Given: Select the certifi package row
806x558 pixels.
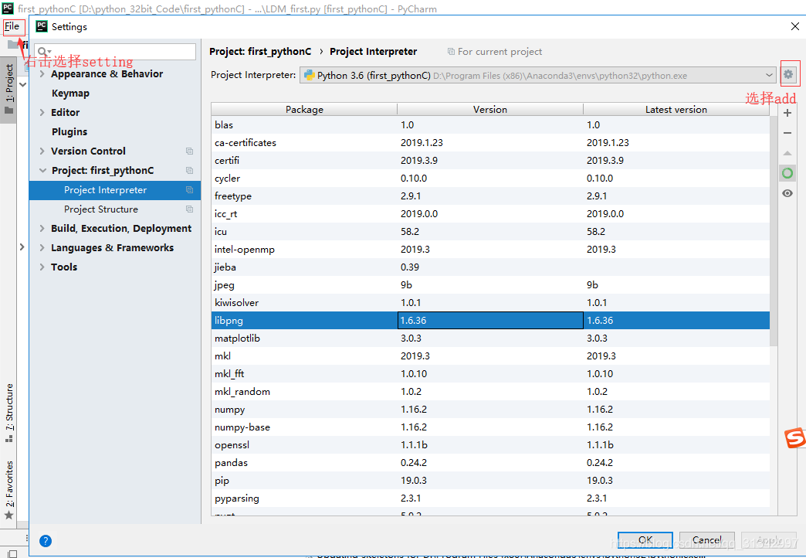Looking at the screenshot, I should tap(490, 160).
